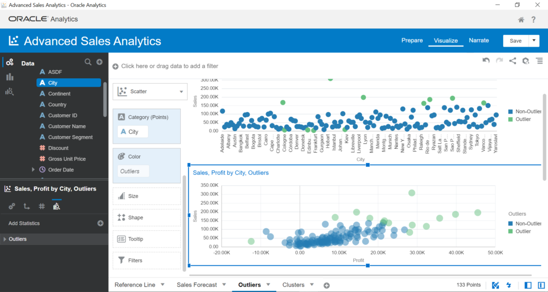Click Outlier green swatch in upper legend
548x292 pixels.
click(510, 119)
